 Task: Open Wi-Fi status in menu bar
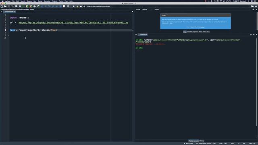tap(221, 1)
